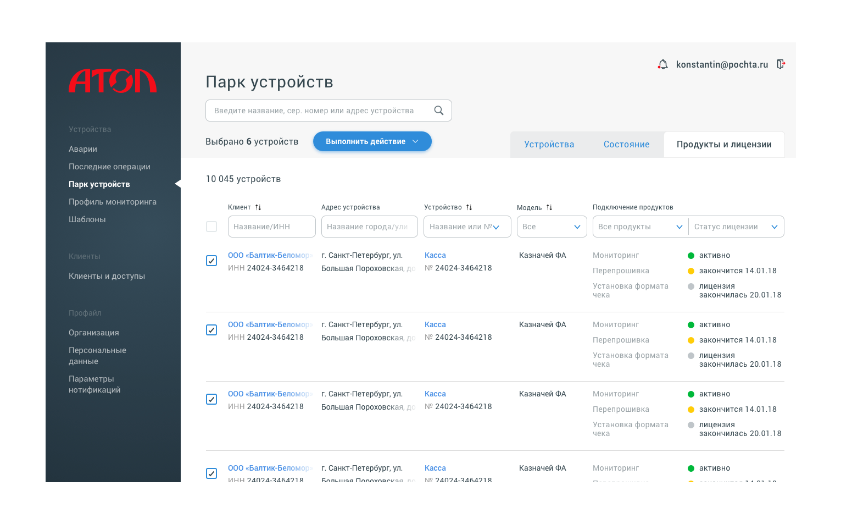Click the 10 045 устройств count text
The image size is (841, 524).
point(243,179)
